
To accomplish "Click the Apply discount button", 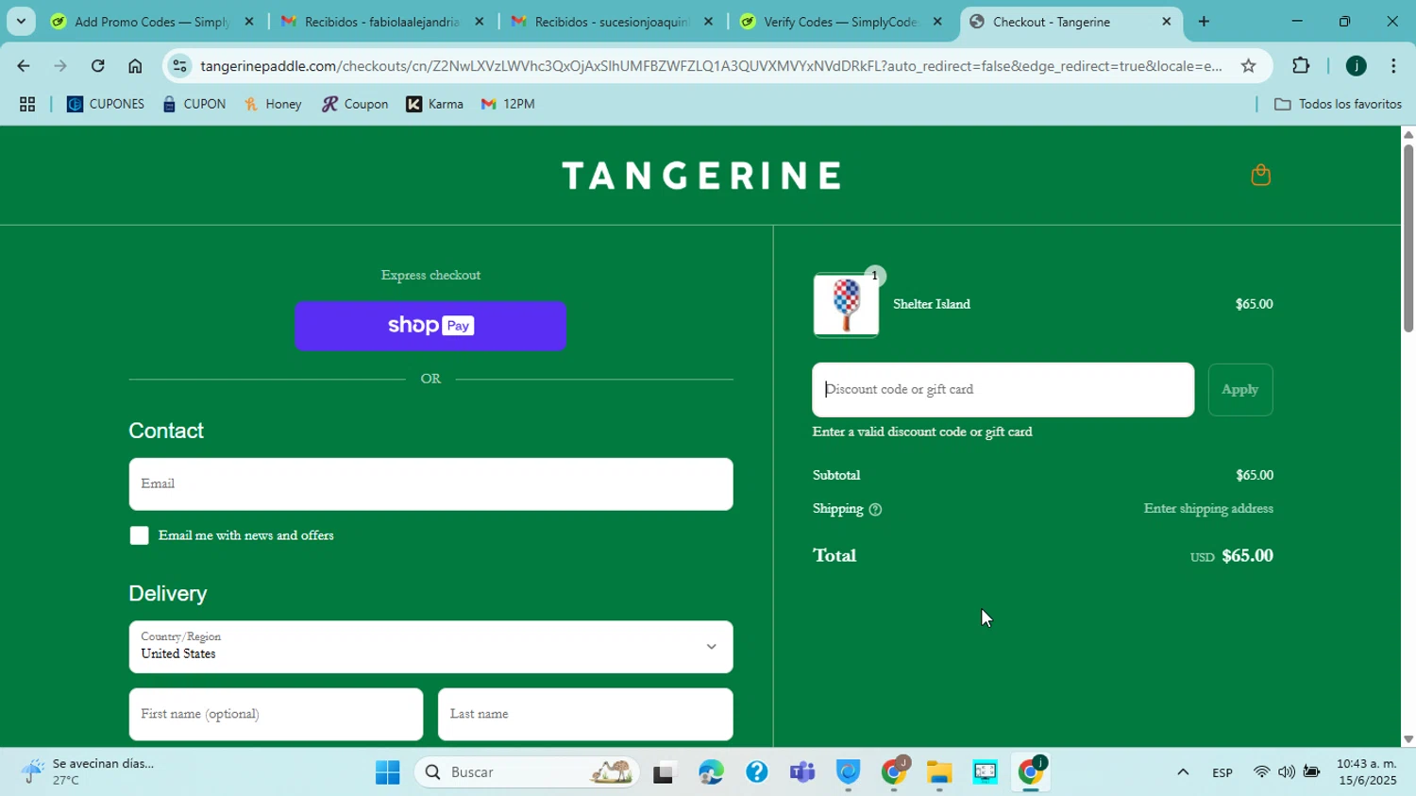I will point(1239,390).
